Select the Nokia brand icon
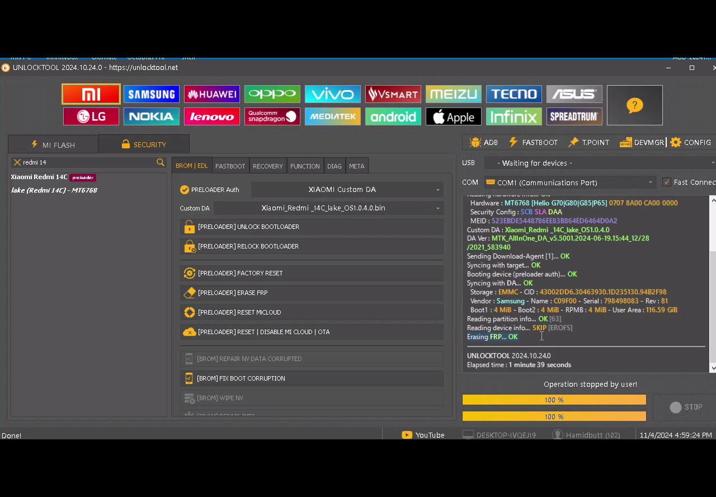This screenshot has height=497, width=716. (x=152, y=116)
